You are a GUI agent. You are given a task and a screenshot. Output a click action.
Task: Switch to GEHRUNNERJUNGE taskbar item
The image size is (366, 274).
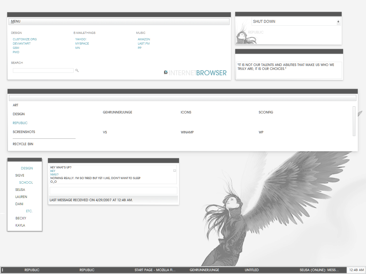coord(204,270)
